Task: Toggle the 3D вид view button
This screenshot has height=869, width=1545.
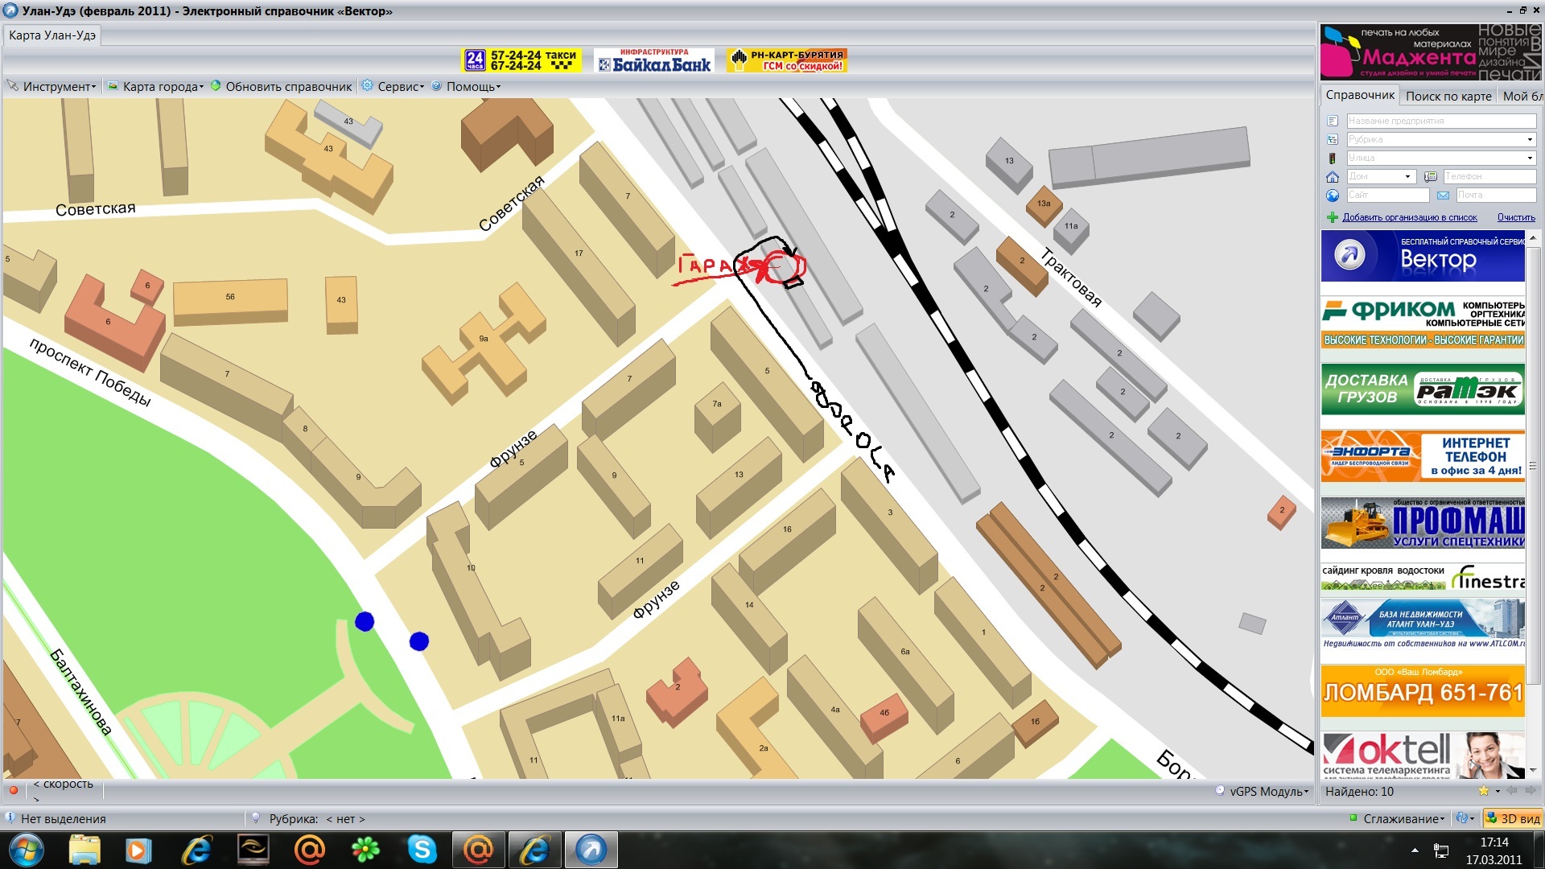Action: click(x=1513, y=818)
